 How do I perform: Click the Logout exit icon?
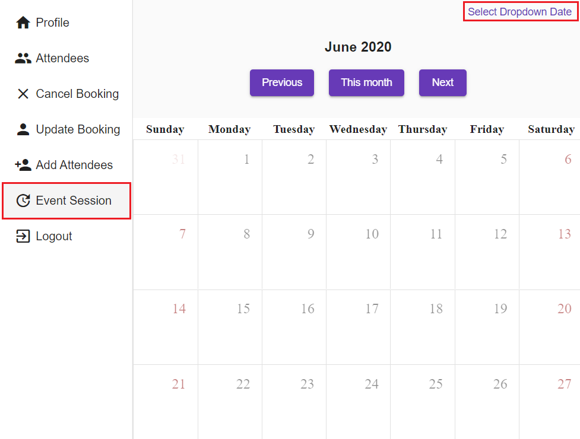pos(23,236)
